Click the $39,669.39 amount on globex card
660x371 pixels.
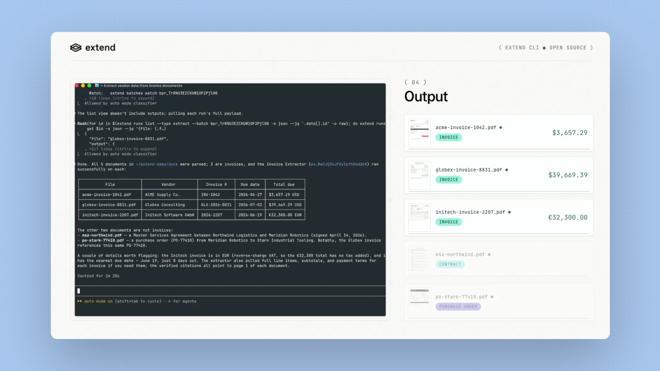point(568,175)
